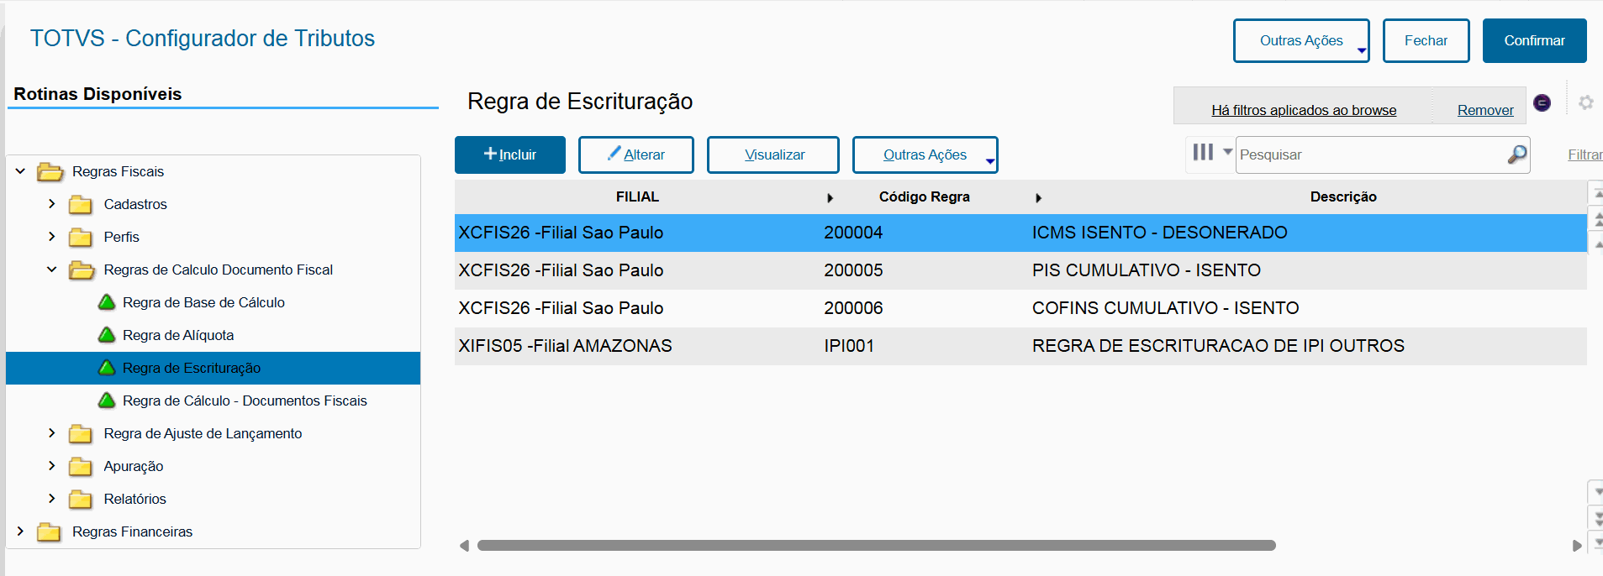Click the Regras Fiscais folder icon

coord(50,172)
